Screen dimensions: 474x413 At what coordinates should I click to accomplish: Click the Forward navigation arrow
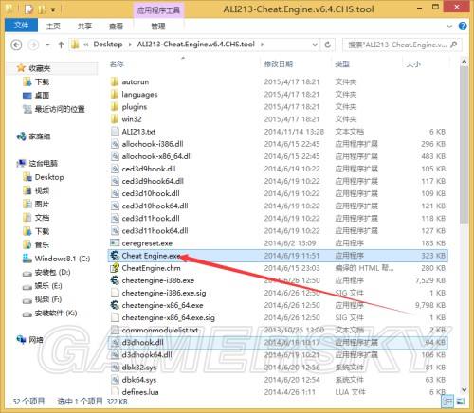(x=33, y=45)
